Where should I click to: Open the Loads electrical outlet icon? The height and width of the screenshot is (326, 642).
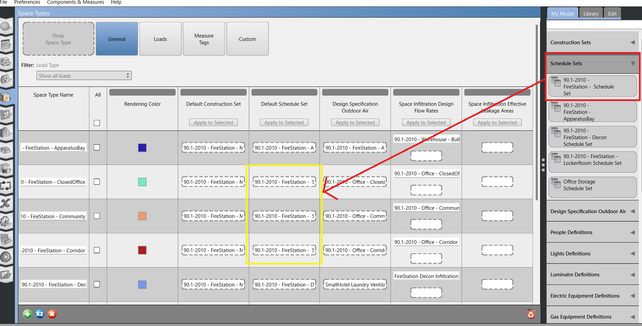[x=6, y=79]
